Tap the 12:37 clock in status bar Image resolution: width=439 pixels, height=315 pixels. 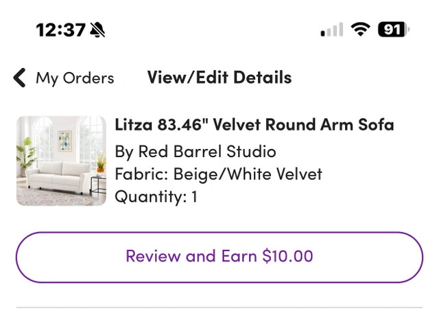tap(60, 30)
